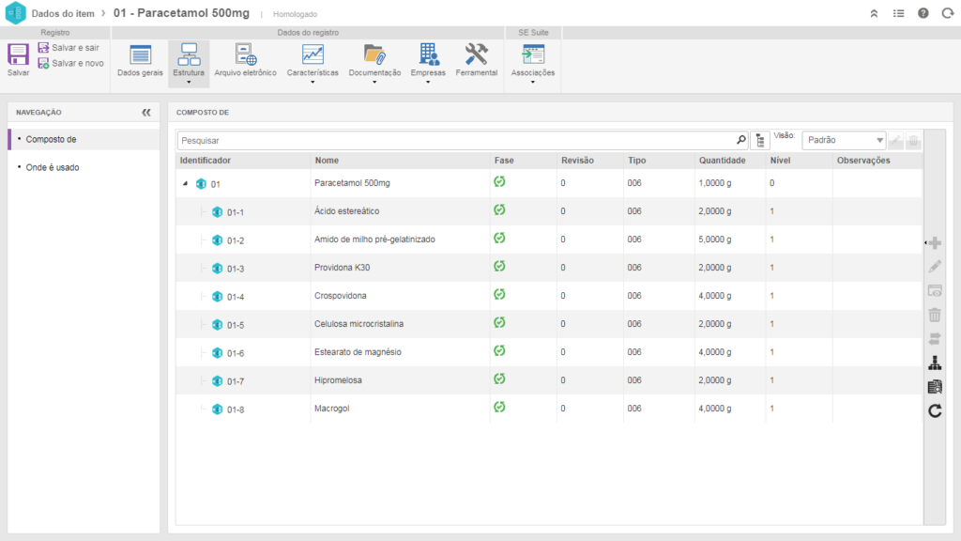Click 'Salvar e sair' button
The image size is (961, 541).
pyautogui.click(x=69, y=47)
